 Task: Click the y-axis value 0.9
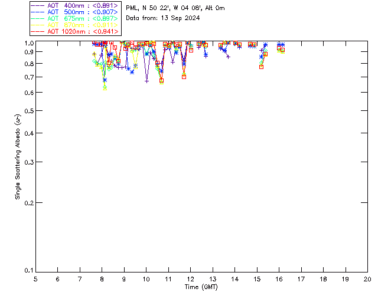[x=29, y=52]
